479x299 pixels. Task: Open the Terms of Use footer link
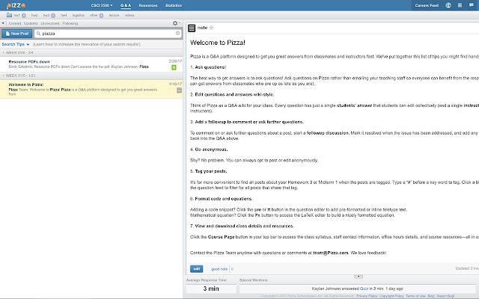[415, 296]
